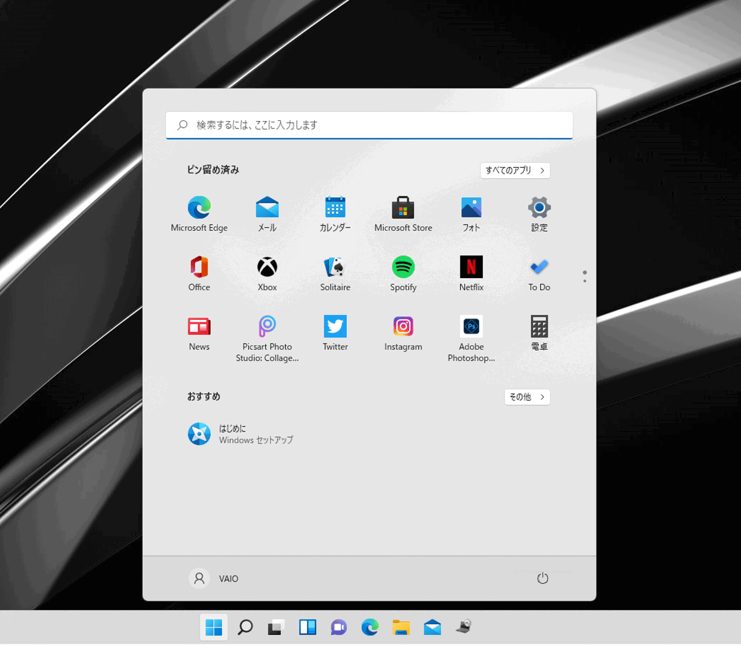The height and width of the screenshot is (648, 741).
Task: Launch Picsart Photo Studio app
Action: [x=267, y=339]
